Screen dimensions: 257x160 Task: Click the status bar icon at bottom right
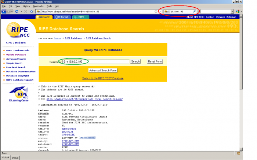[x=239, y=153]
